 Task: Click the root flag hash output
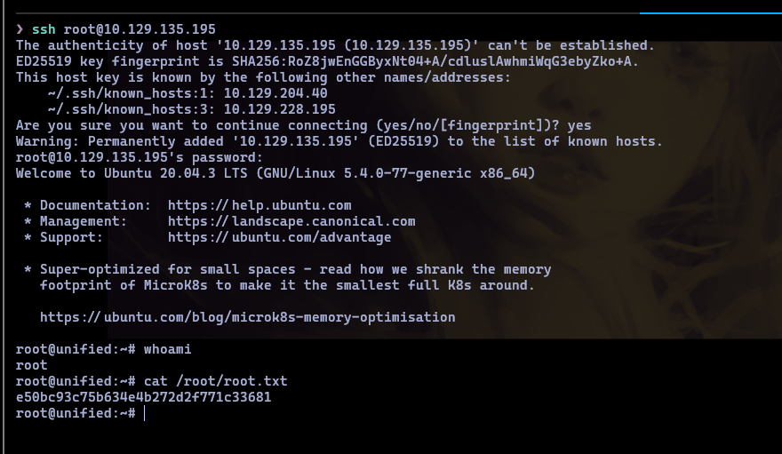(143, 397)
